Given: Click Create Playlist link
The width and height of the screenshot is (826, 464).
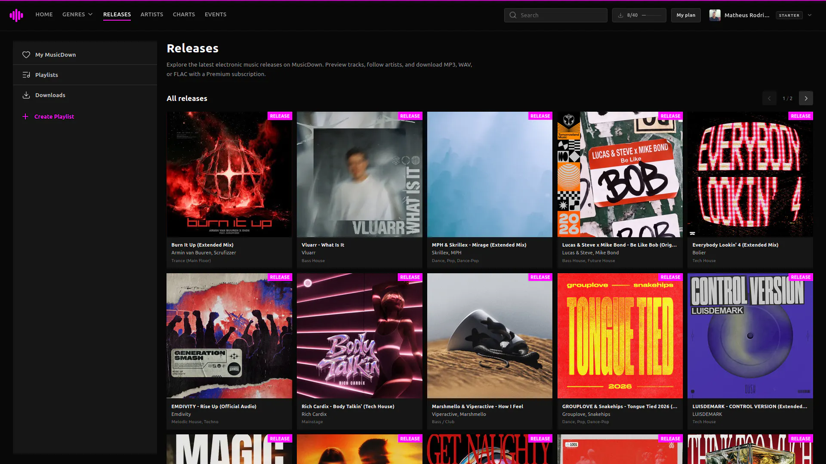Looking at the screenshot, I should pyautogui.click(x=54, y=116).
